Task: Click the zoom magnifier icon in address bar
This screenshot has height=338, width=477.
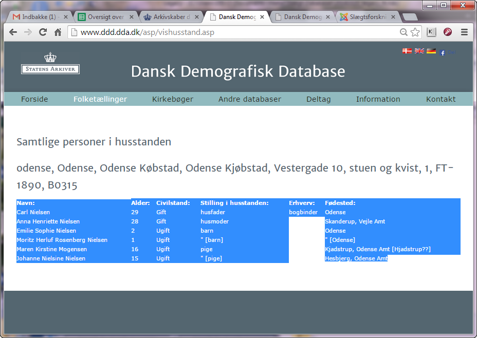Action: [403, 32]
